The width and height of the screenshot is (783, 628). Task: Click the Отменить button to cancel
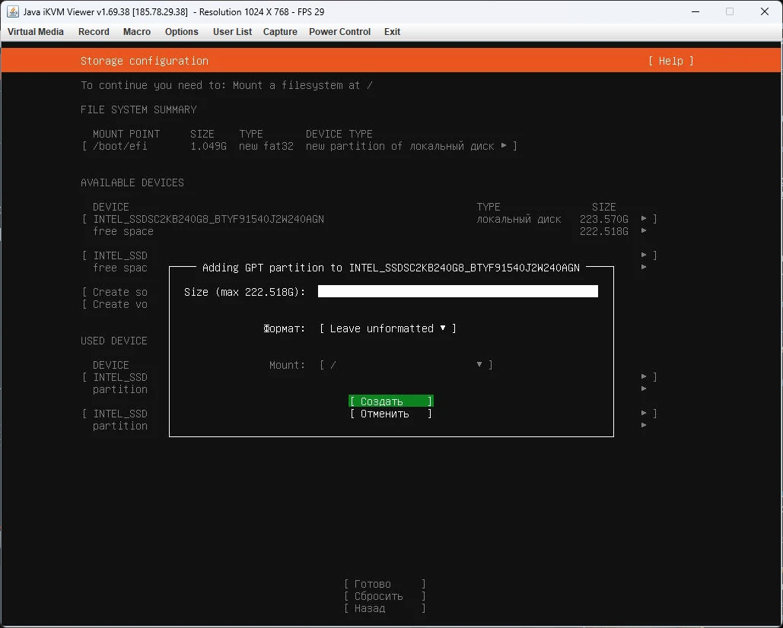pos(390,414)
